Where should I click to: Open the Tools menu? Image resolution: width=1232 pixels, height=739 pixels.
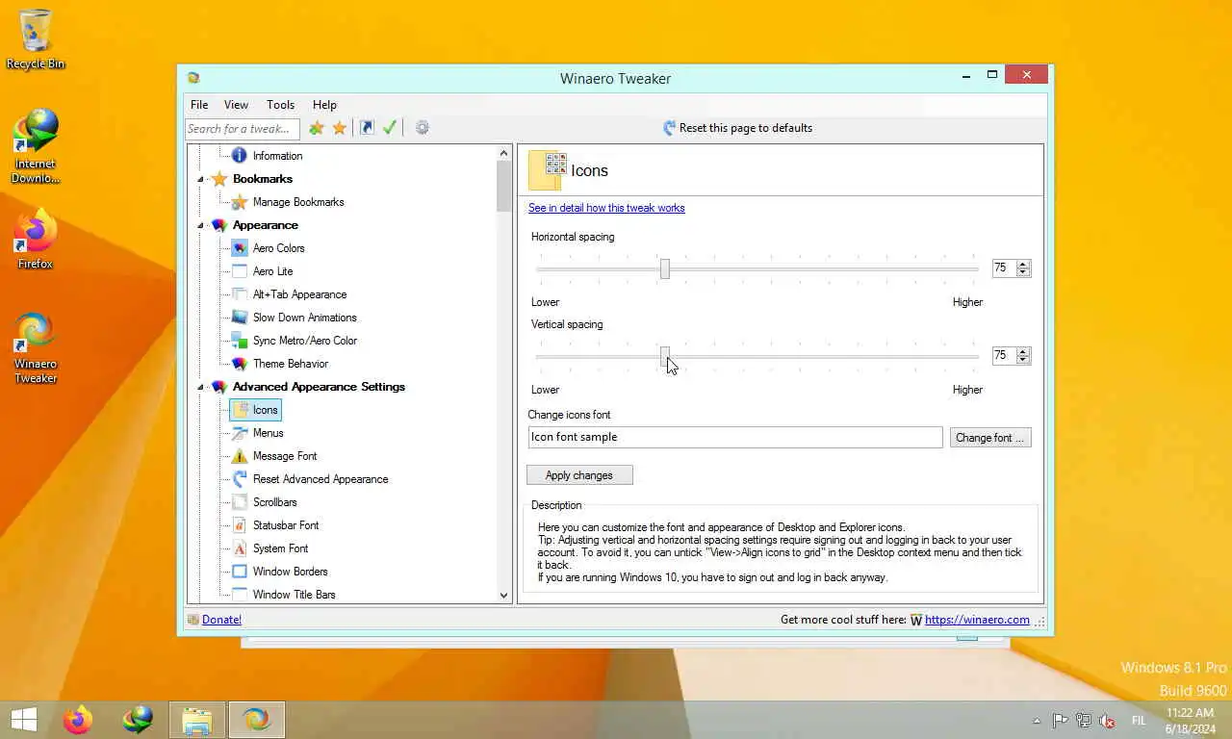point(280,105)
